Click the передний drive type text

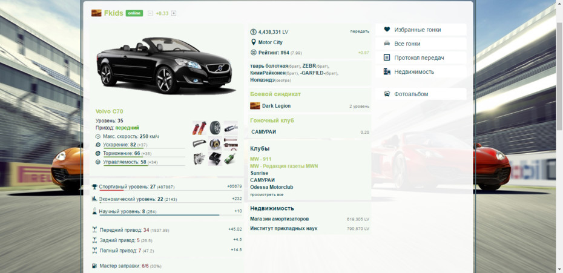(x=127, y=128)
